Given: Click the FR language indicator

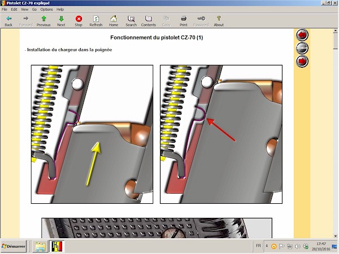Looking at the screenshot, I should (x=258, y=246).
